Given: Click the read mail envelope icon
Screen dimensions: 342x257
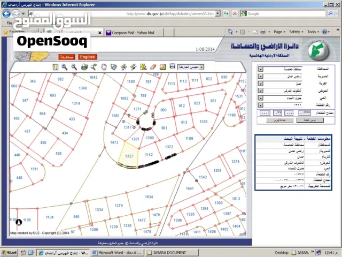Looking at the screenshot, I should pyautogui.click(x=255, y=32).
